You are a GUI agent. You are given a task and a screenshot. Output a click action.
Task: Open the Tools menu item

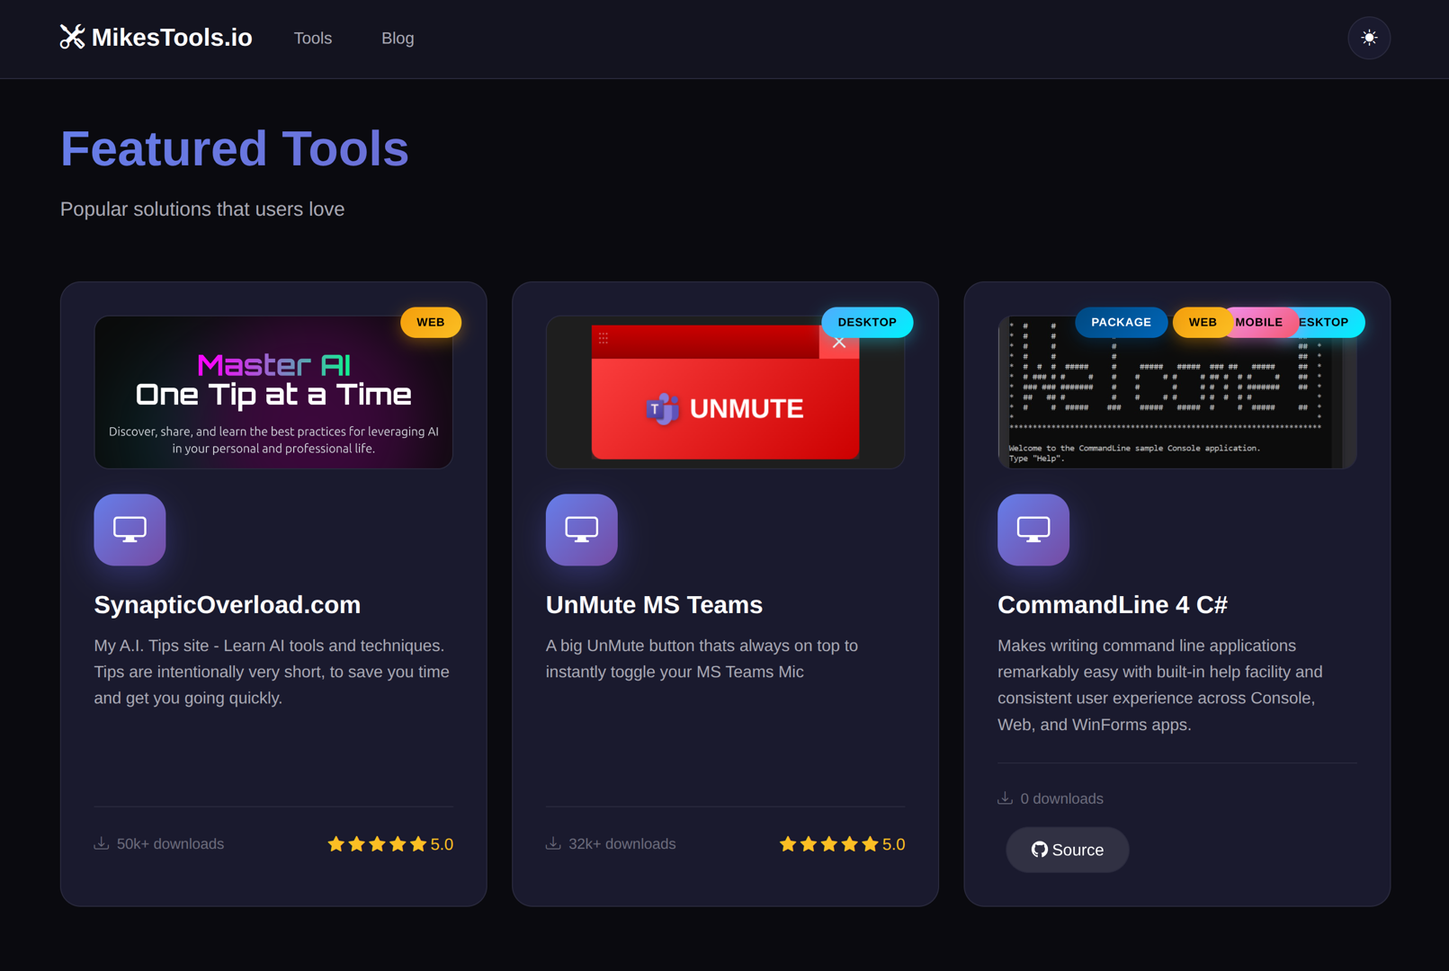tap(312, 38)
